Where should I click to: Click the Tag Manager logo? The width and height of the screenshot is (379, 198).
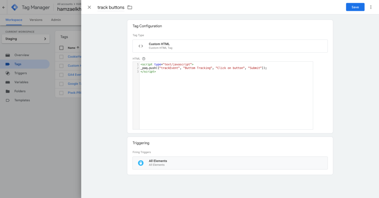[14, 7]
